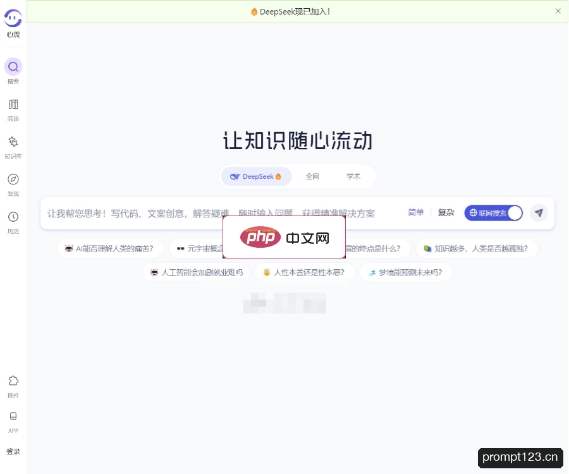Open the APP download icon

click(x=13, y=416)
